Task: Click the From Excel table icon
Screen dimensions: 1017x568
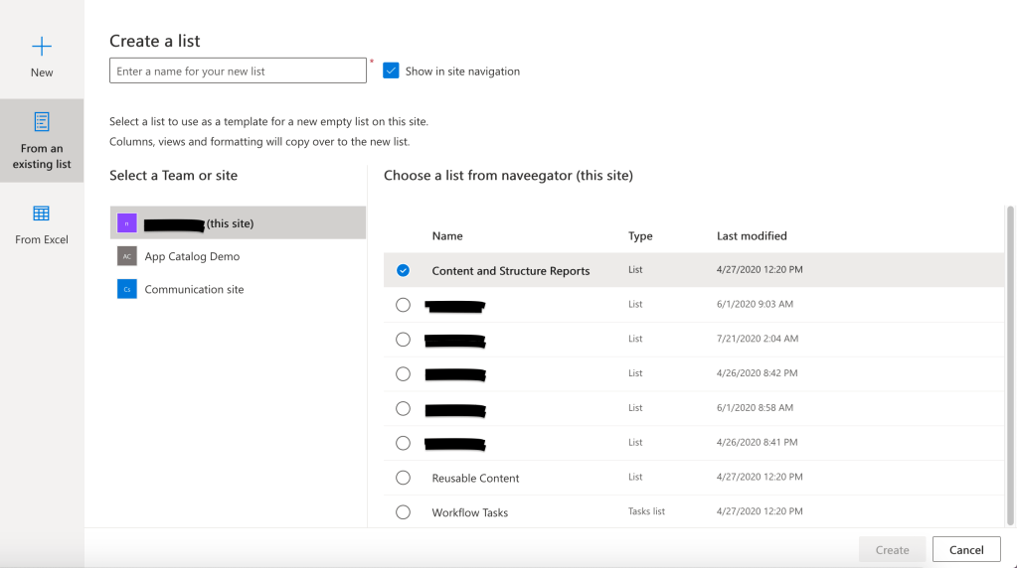Action: [42, 213]
